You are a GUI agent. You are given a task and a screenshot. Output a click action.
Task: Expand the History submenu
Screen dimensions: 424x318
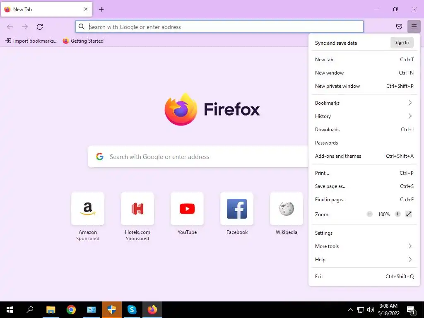click(x=364, y=116)
